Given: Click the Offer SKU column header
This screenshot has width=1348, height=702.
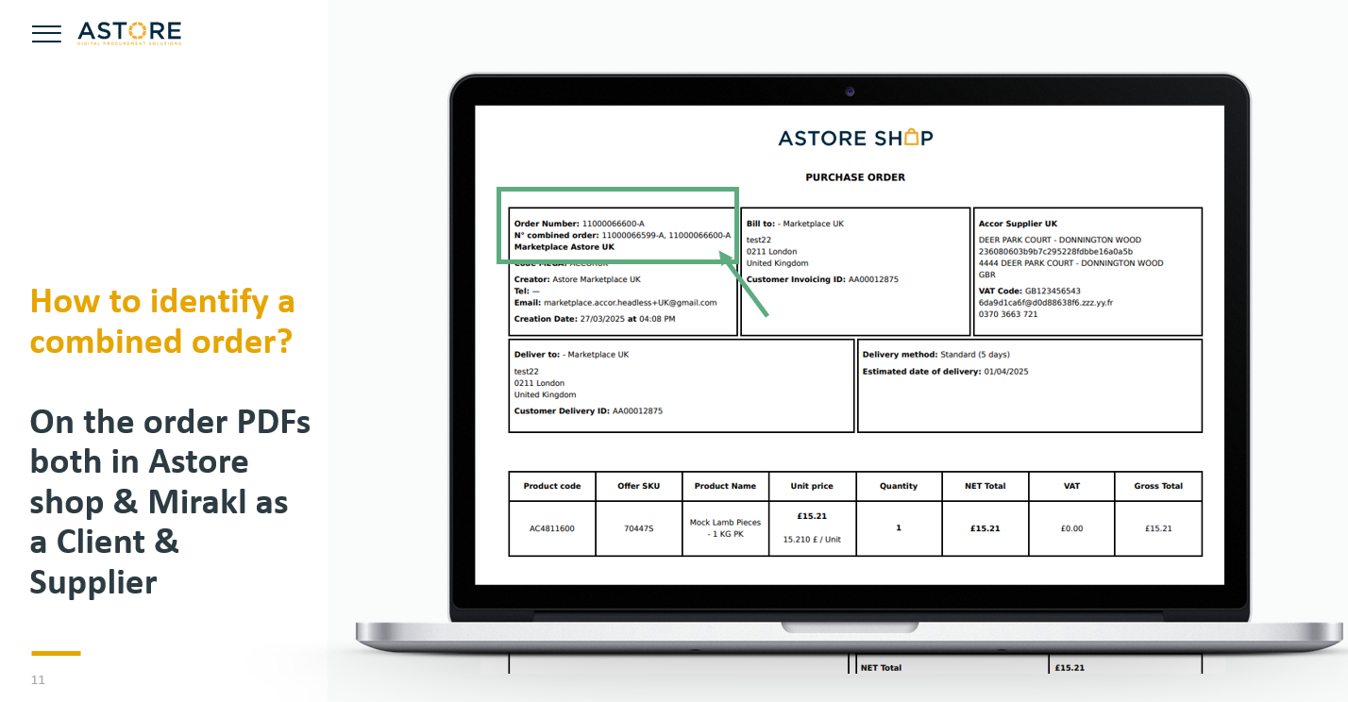Looking at the screenshot, I should click(x=638, y=486).
